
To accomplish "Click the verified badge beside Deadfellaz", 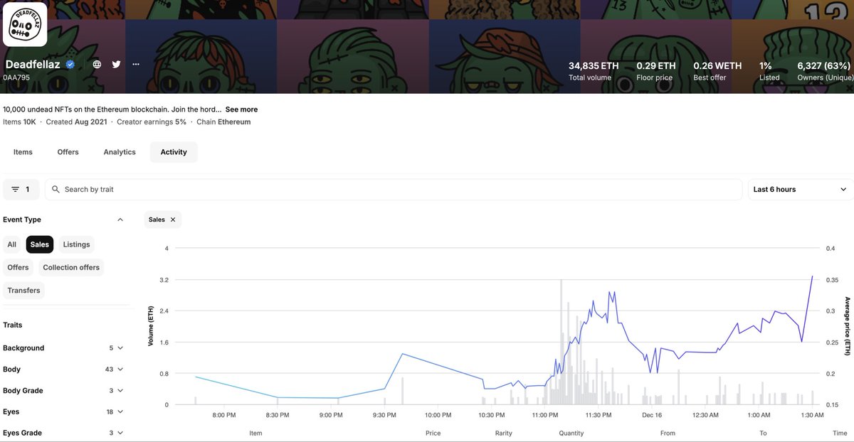I will [x=70, y=64].
